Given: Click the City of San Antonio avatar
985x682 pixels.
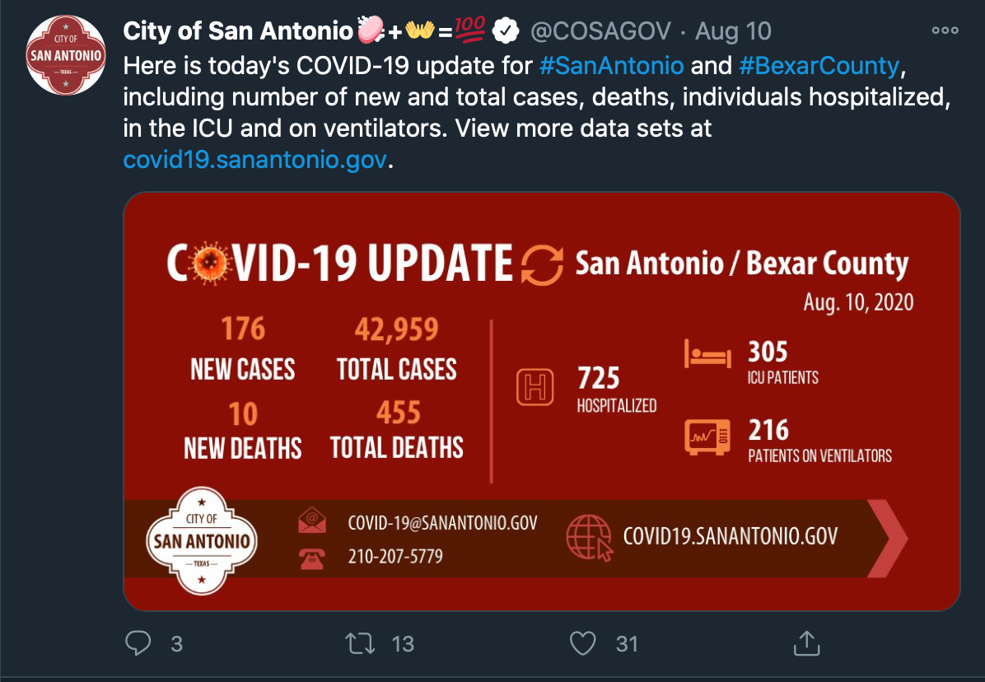Looking at the screenshot, I should point(66,55).
